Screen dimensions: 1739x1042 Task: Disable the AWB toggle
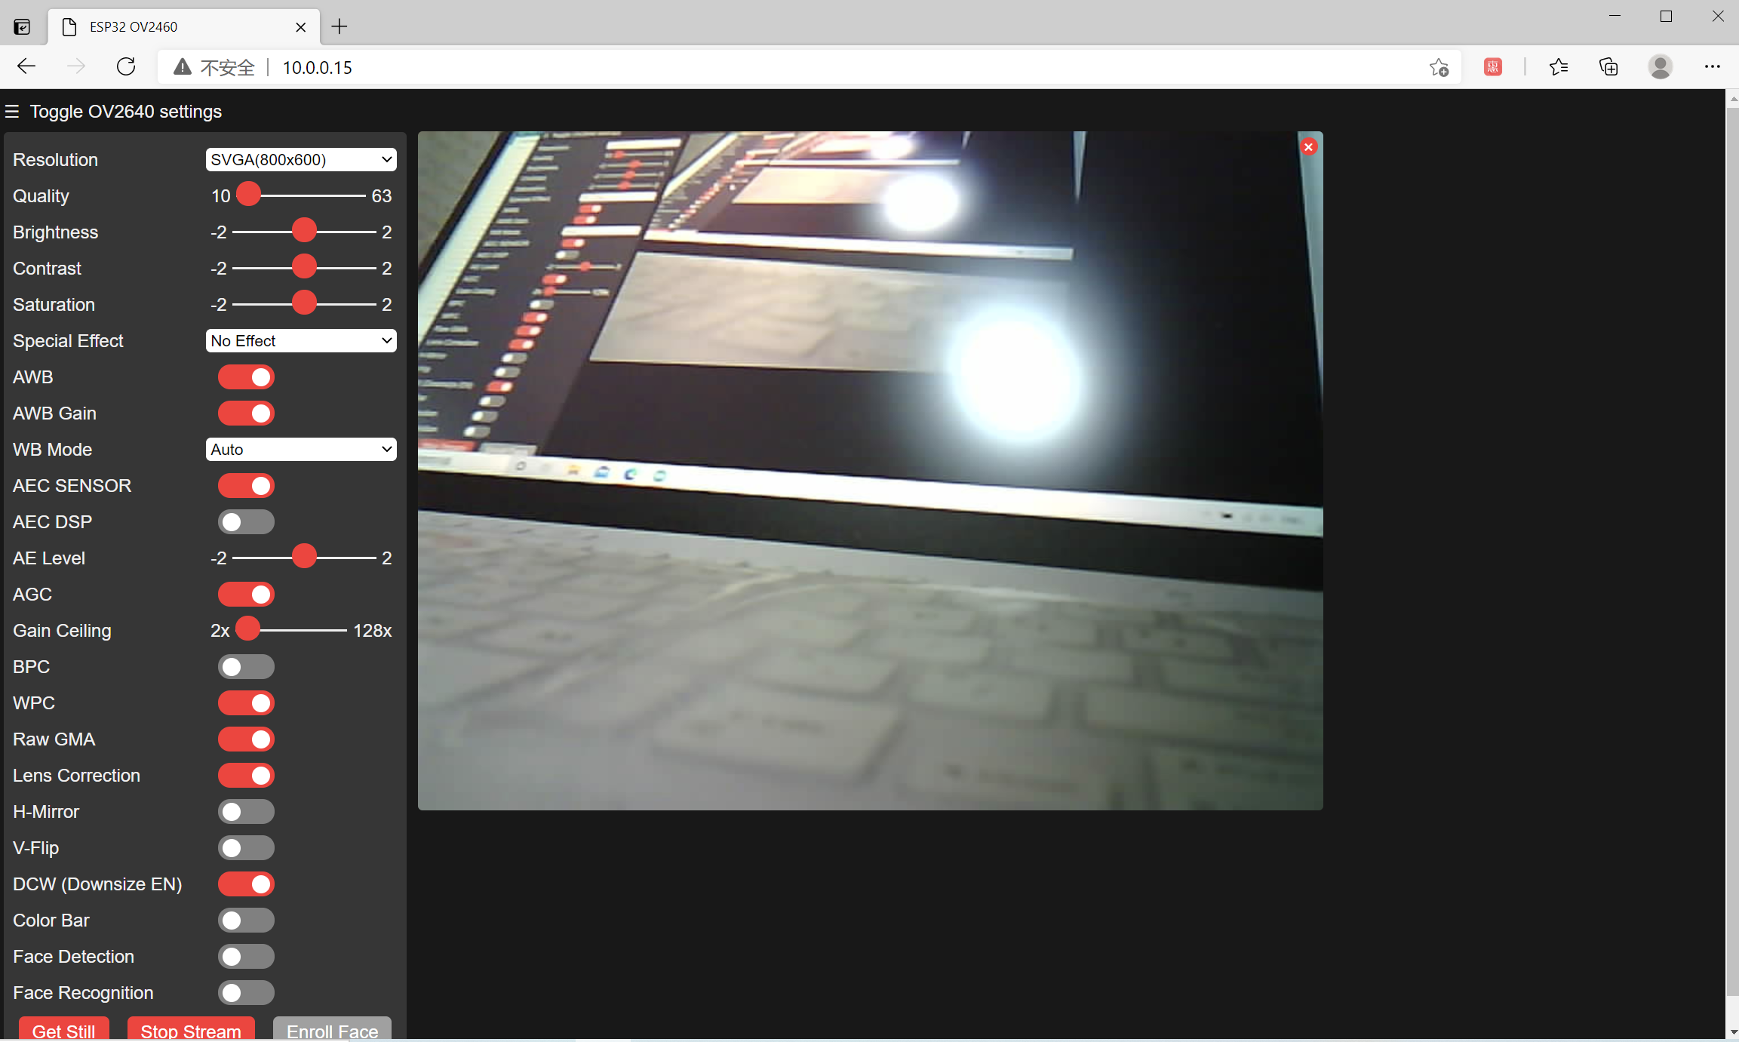point(246,377)
